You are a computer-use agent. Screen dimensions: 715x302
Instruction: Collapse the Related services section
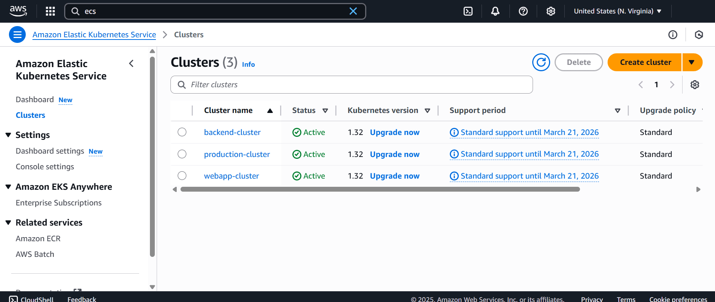tap(8, 223)
